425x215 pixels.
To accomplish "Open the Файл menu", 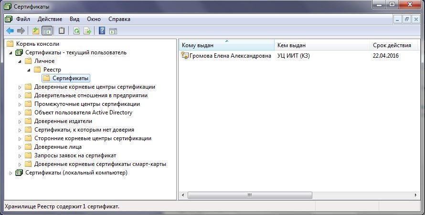I will click(x=22, y=19).
